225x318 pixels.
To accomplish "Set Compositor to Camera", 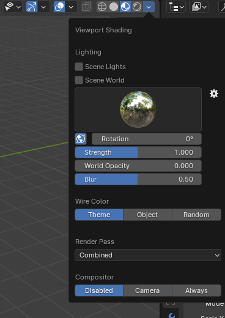I will point(147,290).
